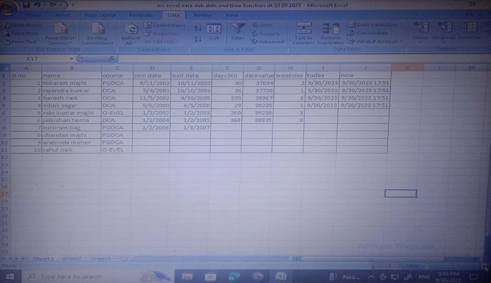Click the Group outline icon
The image size is (491, 283).
coord(421,28)
